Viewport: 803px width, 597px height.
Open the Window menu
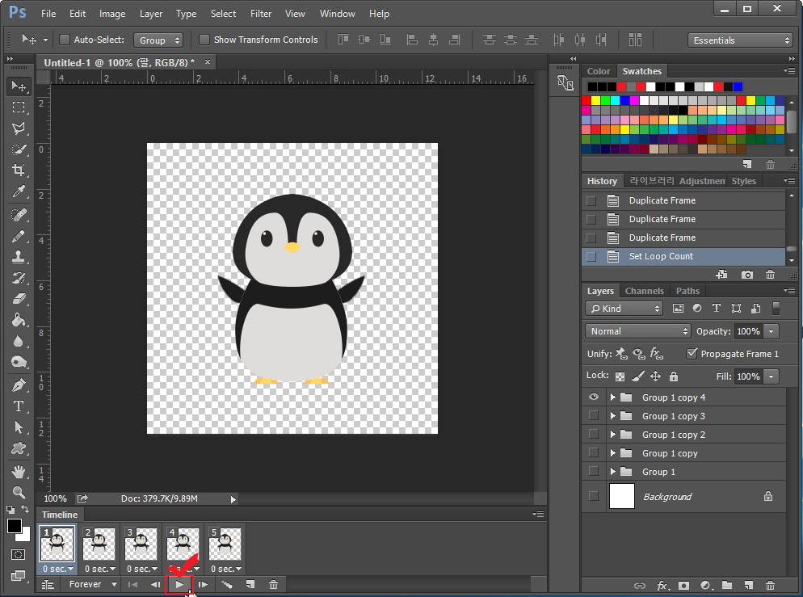pos(337,14)
